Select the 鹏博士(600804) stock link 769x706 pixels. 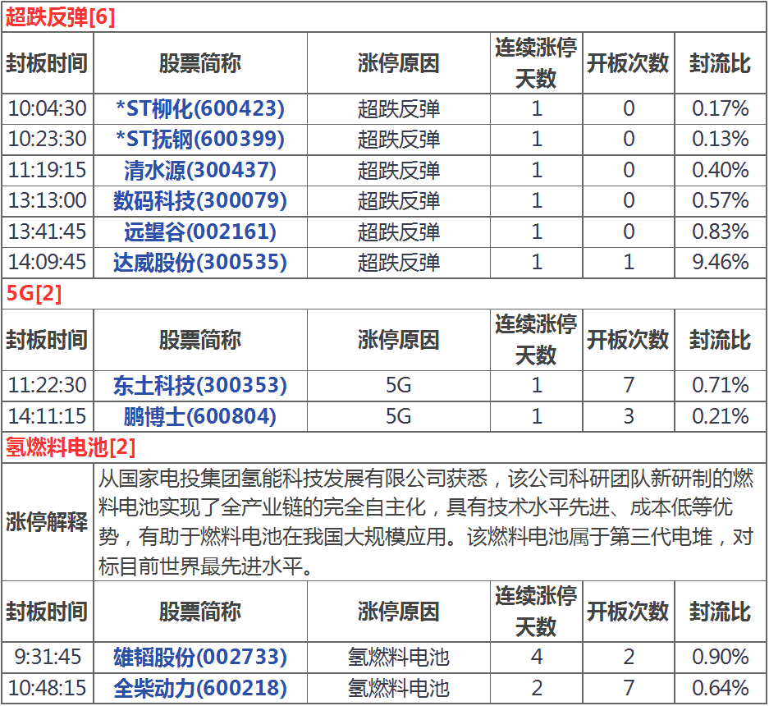tap(199, 415)
